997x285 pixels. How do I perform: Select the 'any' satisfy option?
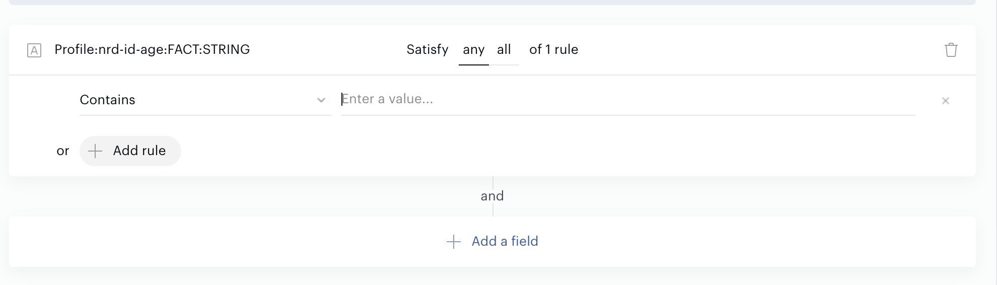pos(474,50)
